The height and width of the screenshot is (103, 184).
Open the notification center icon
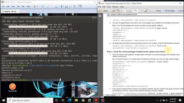point(180,100)
